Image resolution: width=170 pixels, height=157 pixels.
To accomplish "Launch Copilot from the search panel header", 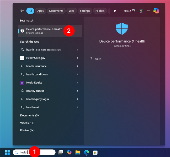I will (156, 11).
